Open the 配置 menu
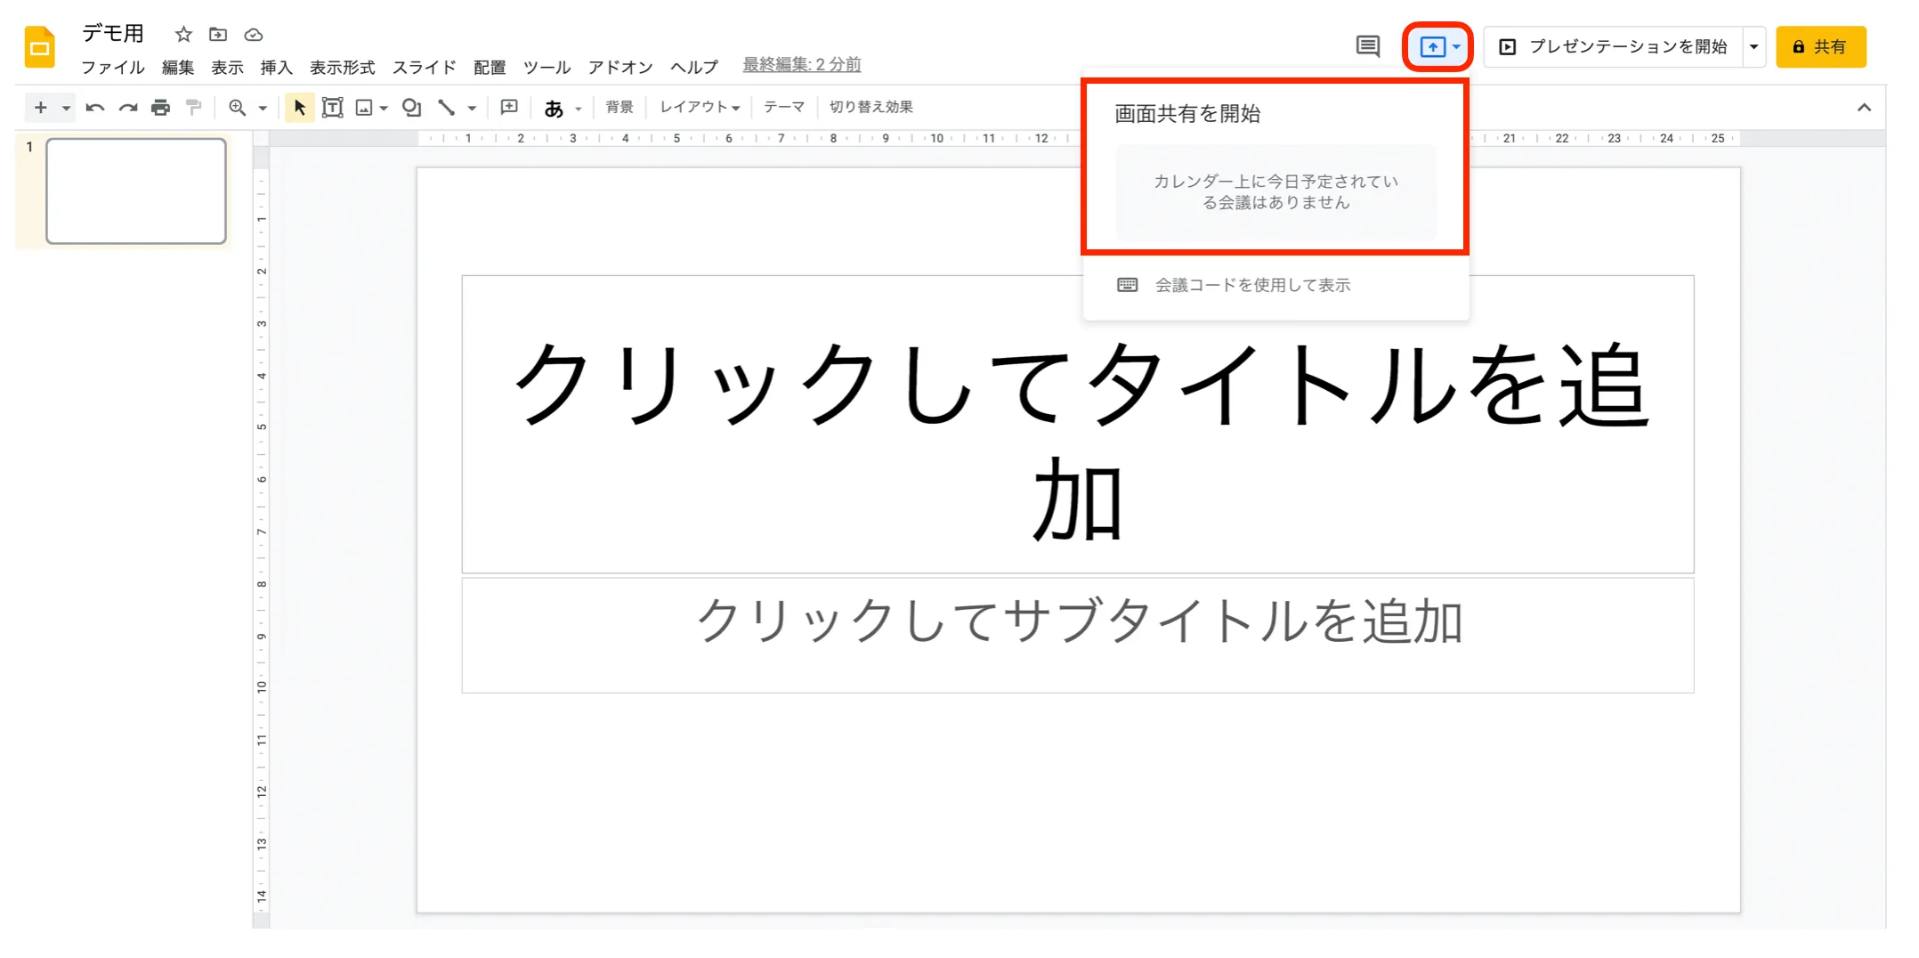The width and height of the screenshot is (1919, 958). point(490,67)
